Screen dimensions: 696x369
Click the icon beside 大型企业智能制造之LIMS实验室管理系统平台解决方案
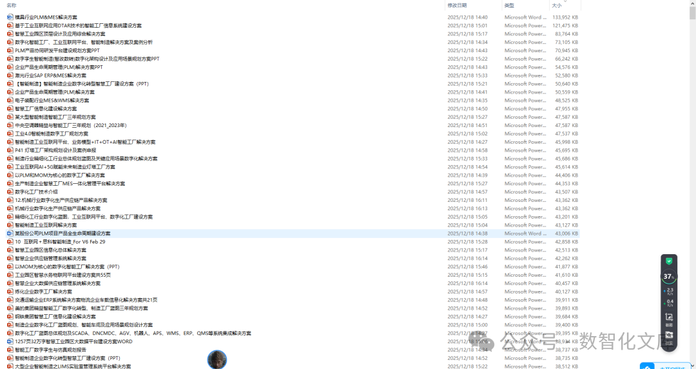pyautogui.click(x=10, y=366)
